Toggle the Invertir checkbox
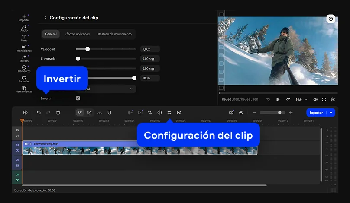350x203 pixels. point(78,98)
